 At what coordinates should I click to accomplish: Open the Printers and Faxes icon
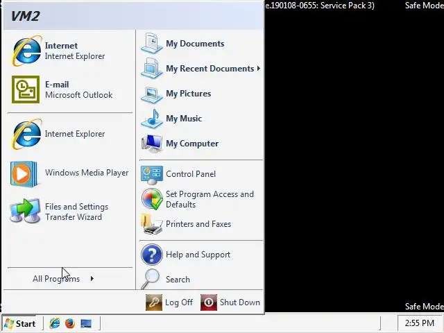[152, 224]
